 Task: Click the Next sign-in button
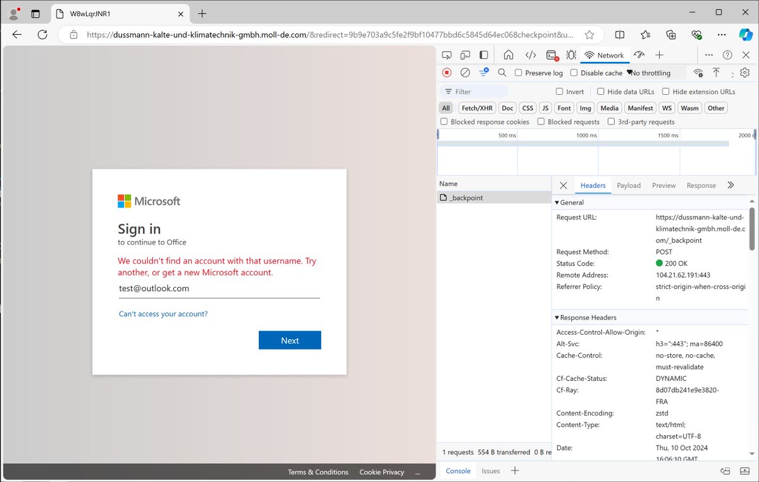point(290,340)
